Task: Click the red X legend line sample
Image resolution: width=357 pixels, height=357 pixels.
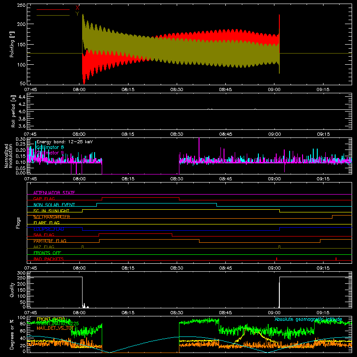Action: pyautogui.click(x=53, y=9)
